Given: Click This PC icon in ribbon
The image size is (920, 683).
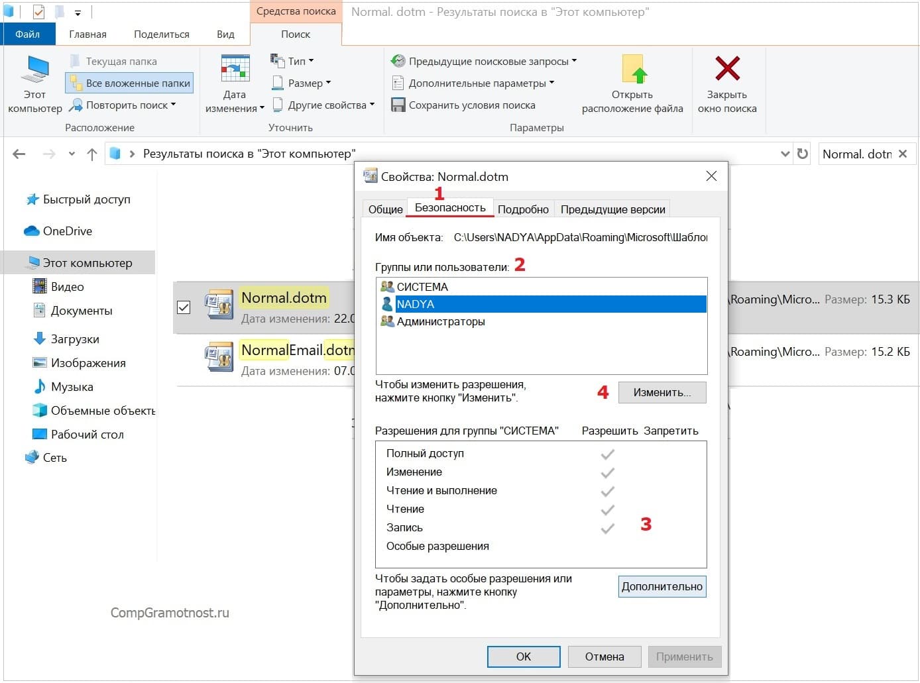Looking at the screenshot, I should click(34, 70).
